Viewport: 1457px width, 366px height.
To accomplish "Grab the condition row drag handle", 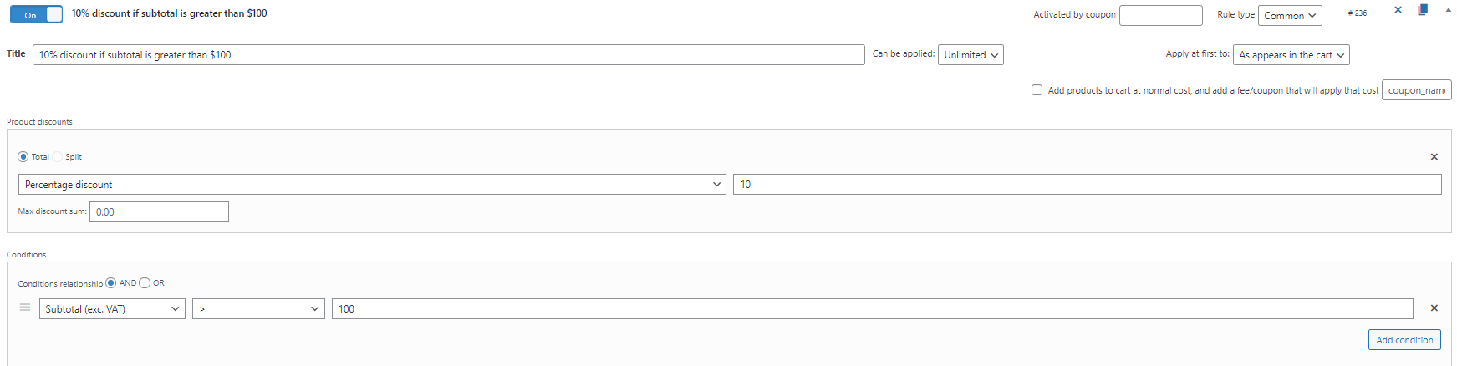I will (x=25, y=308).
